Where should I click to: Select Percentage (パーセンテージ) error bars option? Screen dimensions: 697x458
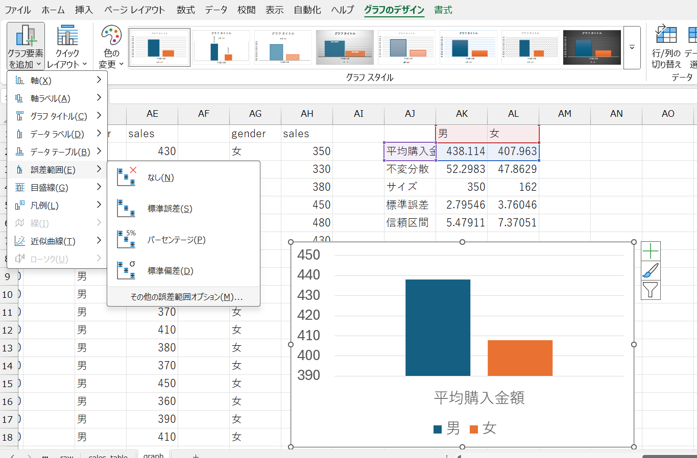176,240
